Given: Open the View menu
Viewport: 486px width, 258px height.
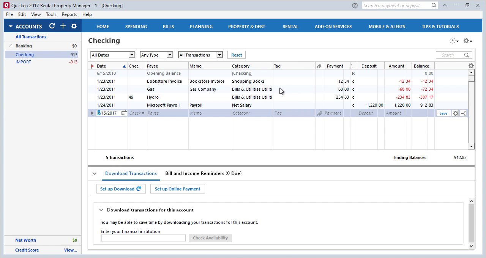Looking at the screenshot, I should (36, 14).
